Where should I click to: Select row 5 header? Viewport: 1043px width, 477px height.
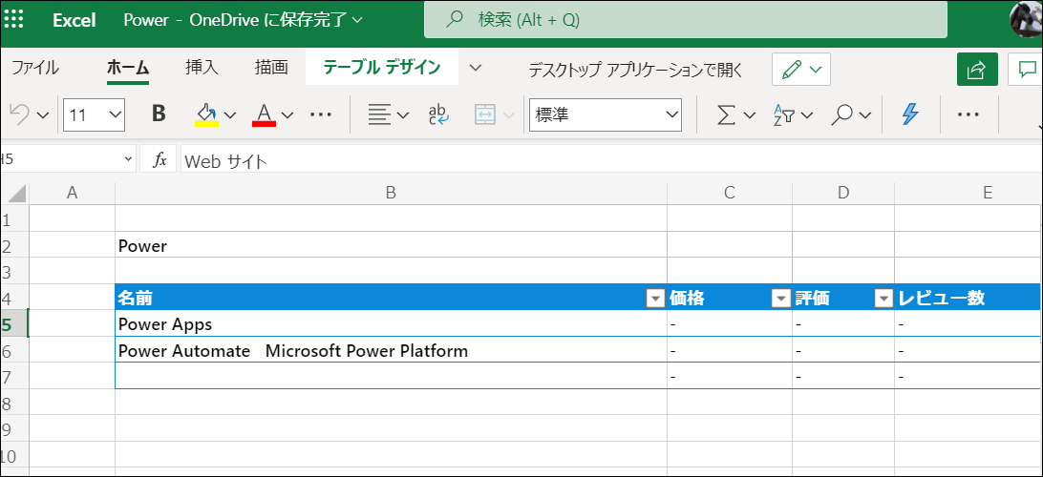14,325
